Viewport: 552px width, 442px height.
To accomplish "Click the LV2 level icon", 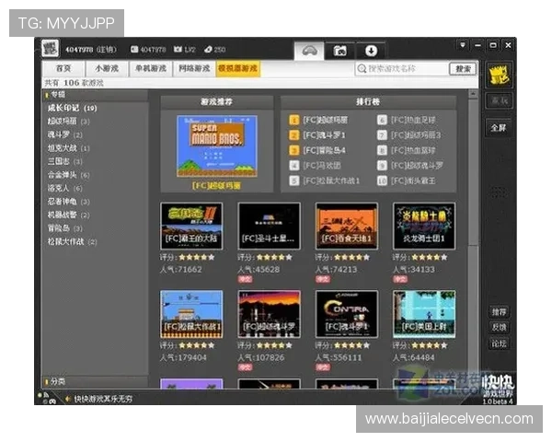I will [178, 50].
